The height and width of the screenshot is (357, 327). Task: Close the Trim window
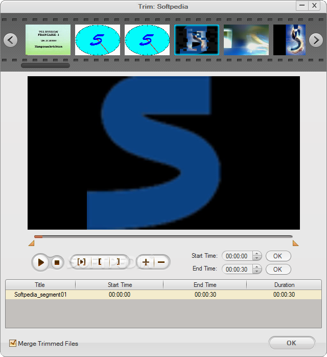pos(314,6)
